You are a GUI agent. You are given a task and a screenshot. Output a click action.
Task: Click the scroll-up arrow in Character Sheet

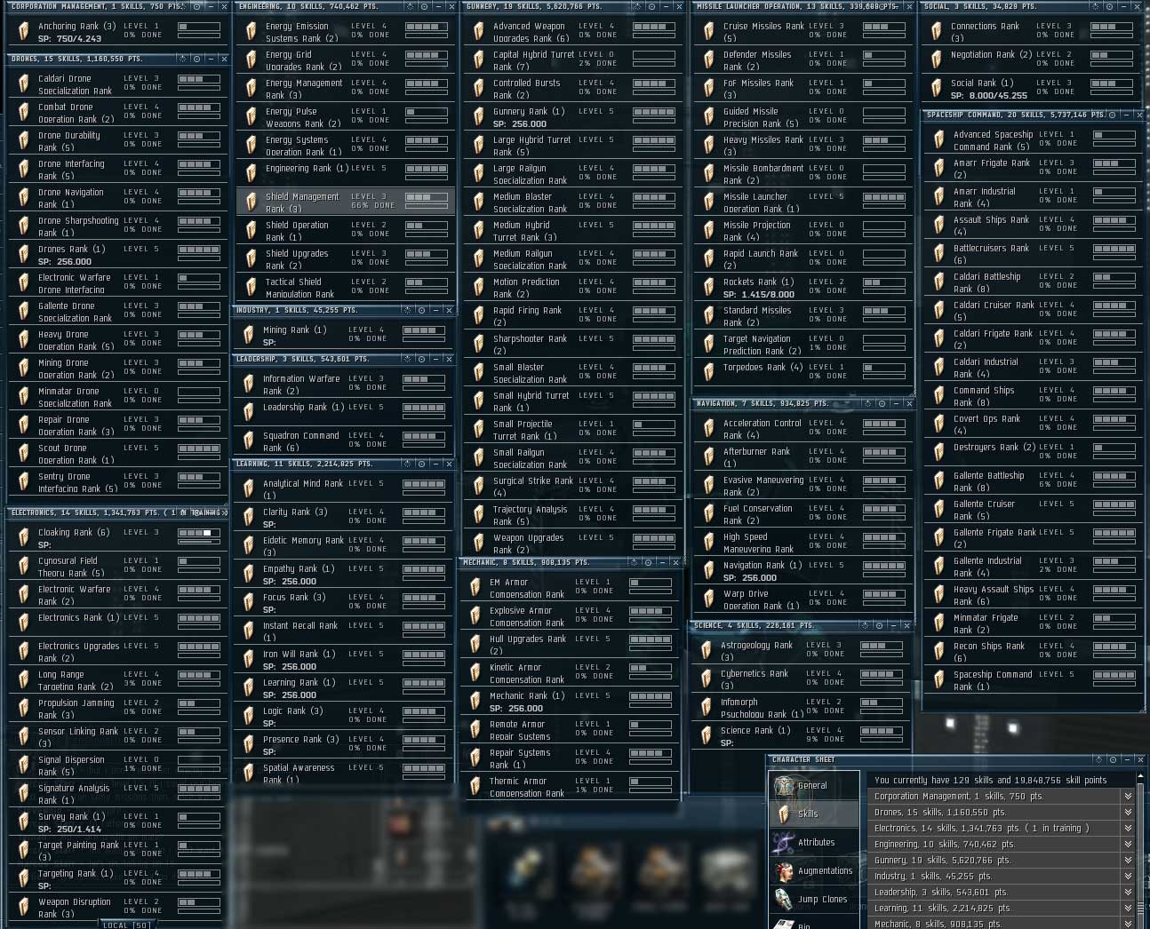click(x=1141, y=777)
